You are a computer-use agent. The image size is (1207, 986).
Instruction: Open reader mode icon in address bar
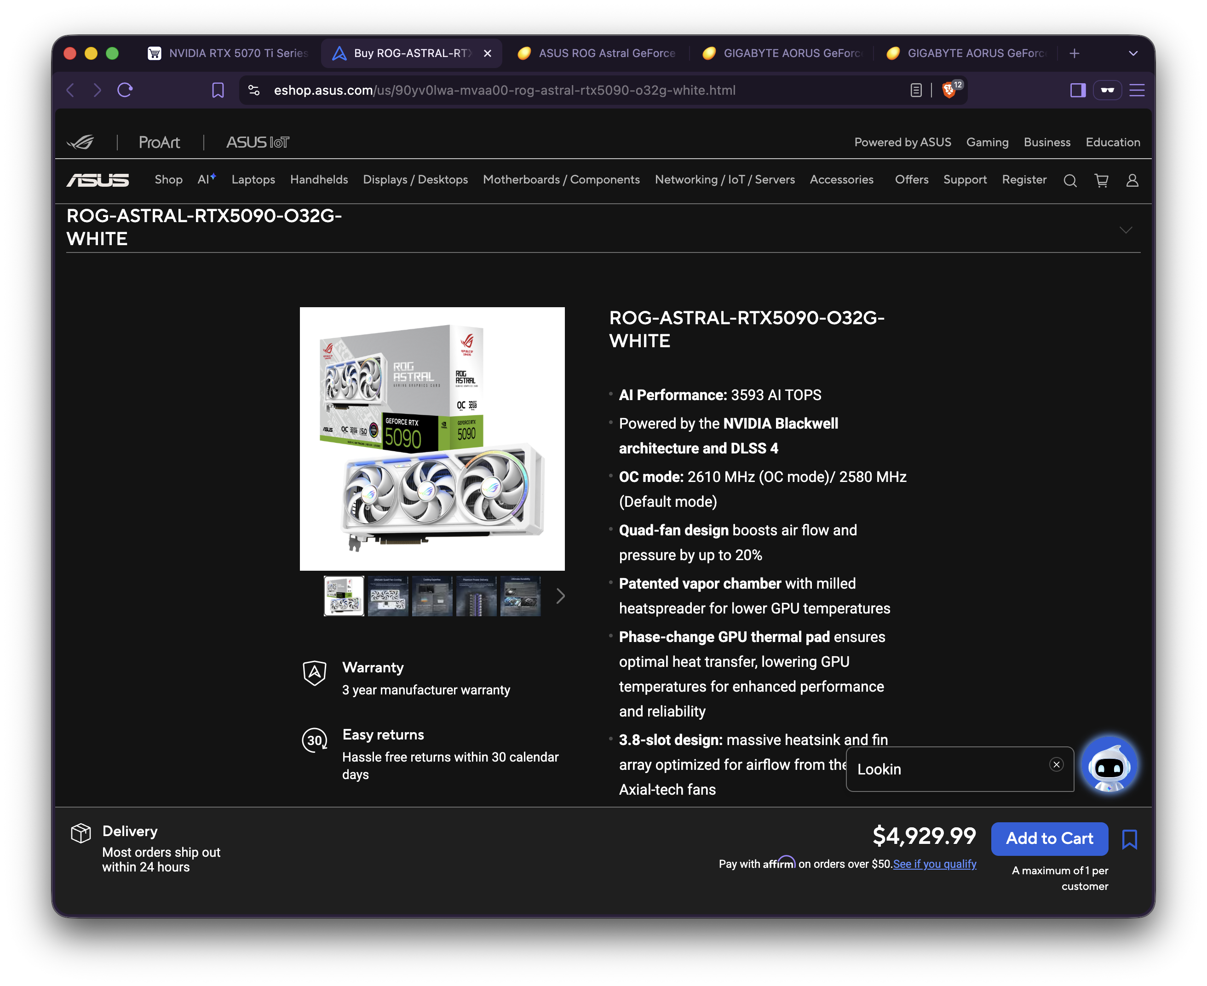tap(916, 90)
